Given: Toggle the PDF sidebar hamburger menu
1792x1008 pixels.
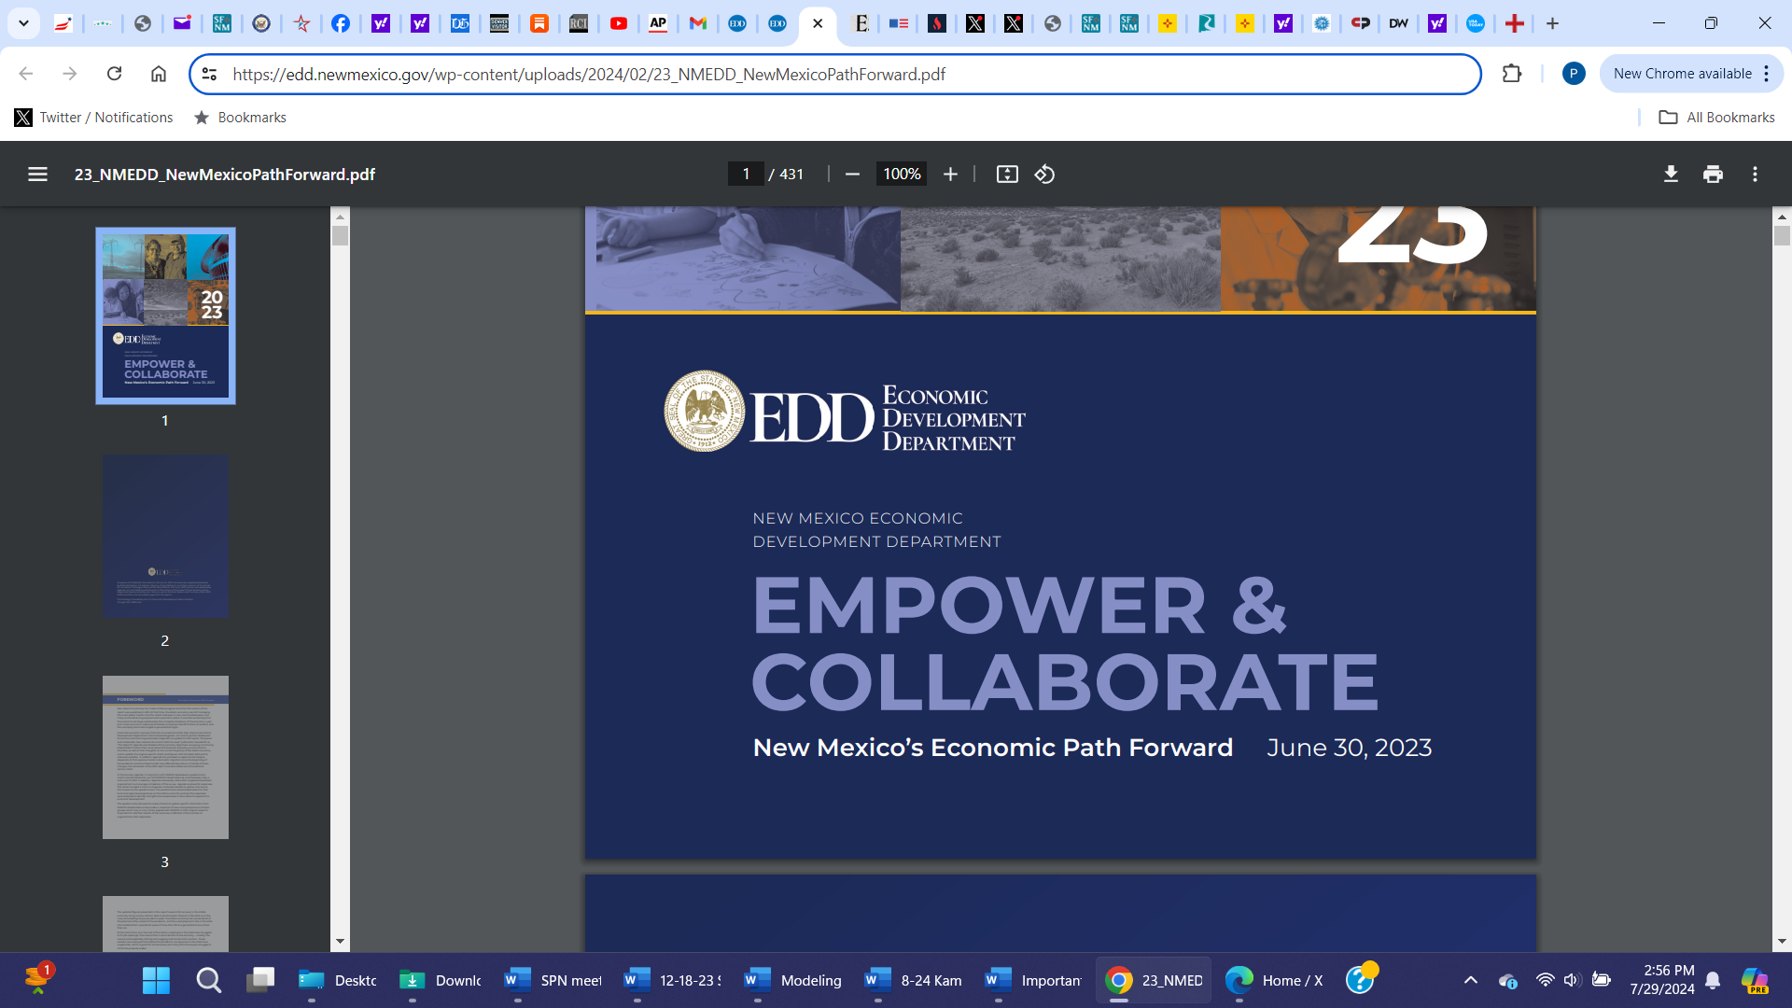Looking at the screenshot, I should pyautogui.click(x=37, y=175).
